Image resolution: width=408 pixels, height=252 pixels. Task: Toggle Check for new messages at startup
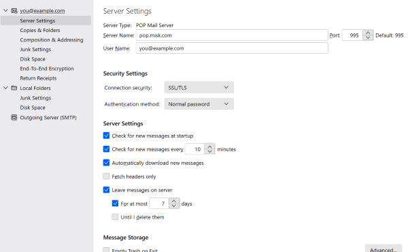pyautogui.click(x=106, y=136)
